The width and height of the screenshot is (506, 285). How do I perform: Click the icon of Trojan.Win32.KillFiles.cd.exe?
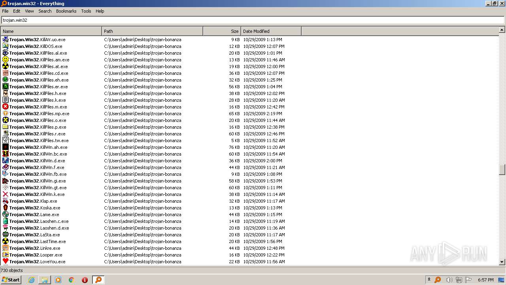click(6, 73)
